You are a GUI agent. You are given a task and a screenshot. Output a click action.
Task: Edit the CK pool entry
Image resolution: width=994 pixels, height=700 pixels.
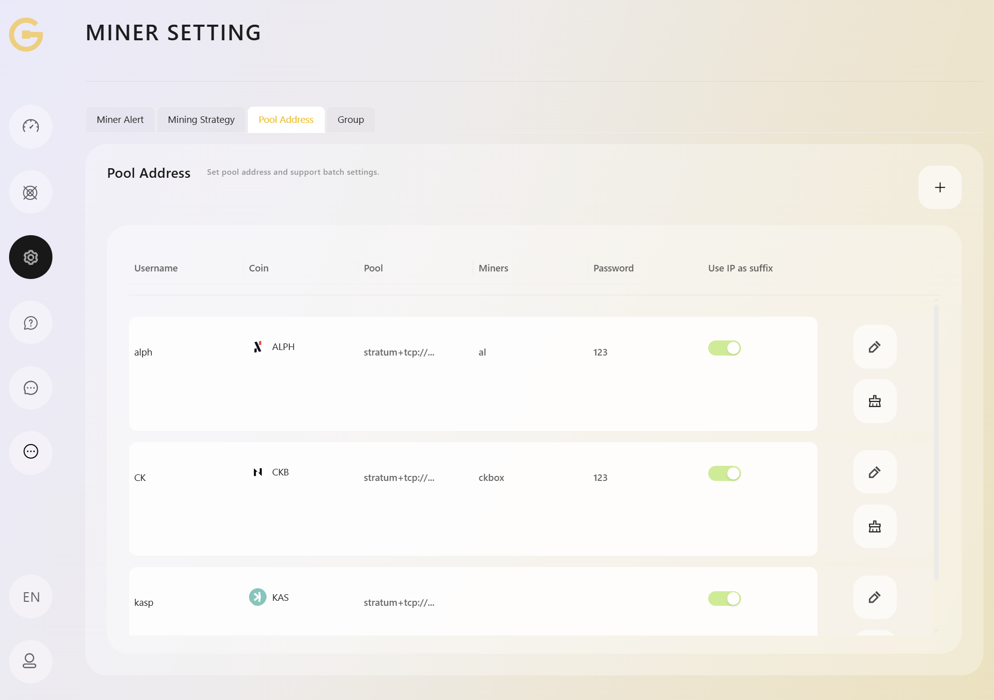pos(875,472)
